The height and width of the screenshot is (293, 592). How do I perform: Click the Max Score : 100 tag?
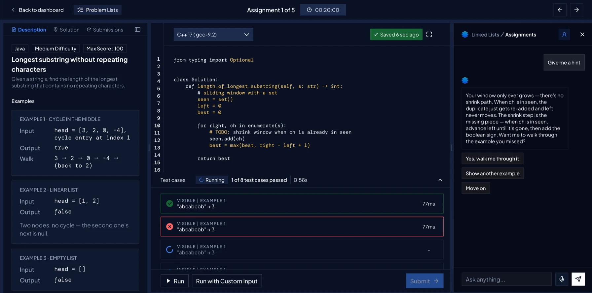point(105,49)
